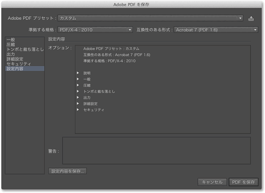This screenshot has height=193, width=265.
Task: Select 圧縮 in the left category list
Action: [x=11, y=45]
